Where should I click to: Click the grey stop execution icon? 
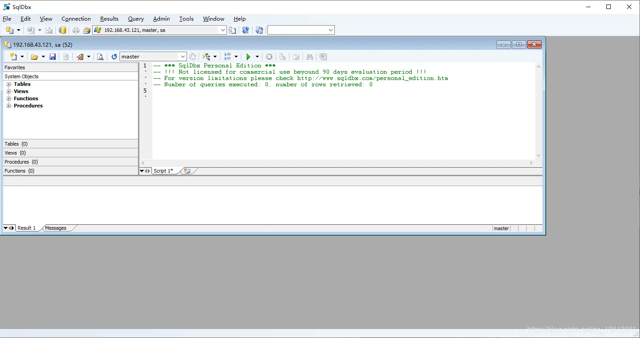269,57
